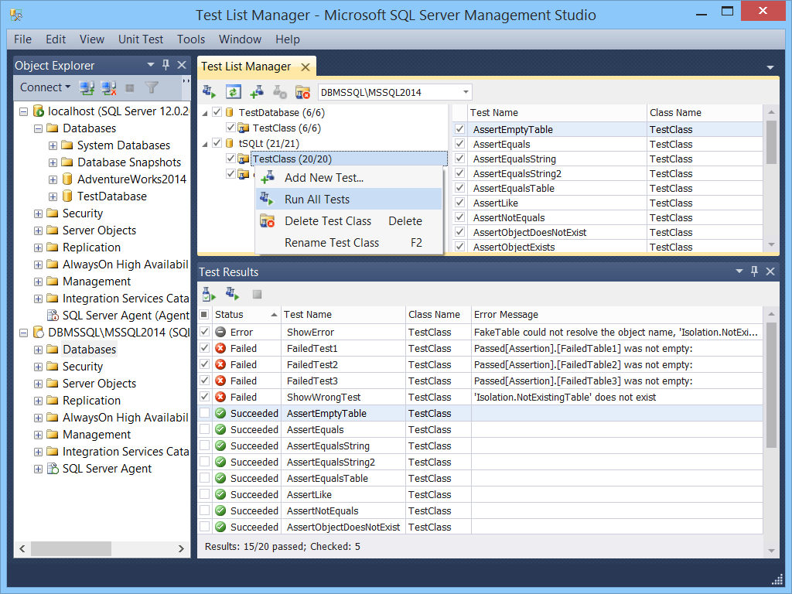
Task: Select the Delete Test Class toolbar icon
Action: point(303,91)
